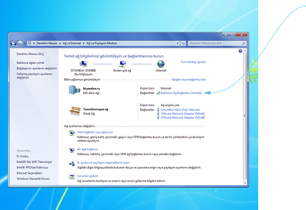Screen dimensions: 306x210
Task: Click the wireless signal bars icon
Action: (x=158, y=93)
